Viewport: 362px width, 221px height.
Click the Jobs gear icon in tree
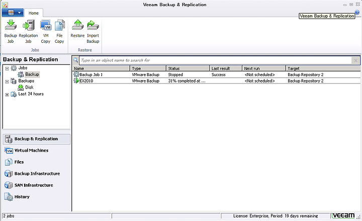(x=14, y=68)
